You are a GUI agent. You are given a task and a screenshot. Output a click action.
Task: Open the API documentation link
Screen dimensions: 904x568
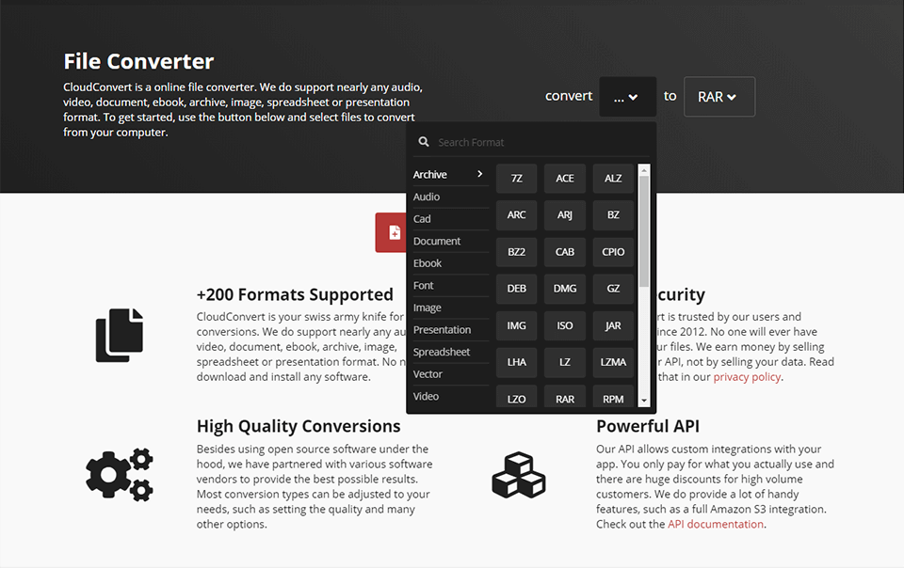715,524
